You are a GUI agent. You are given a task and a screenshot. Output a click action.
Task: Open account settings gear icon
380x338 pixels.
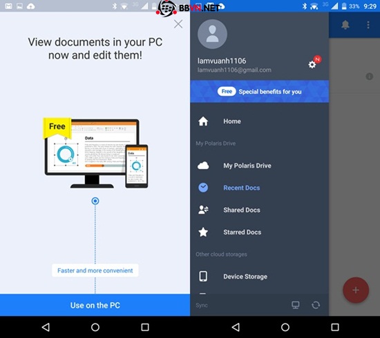[312, 64]
